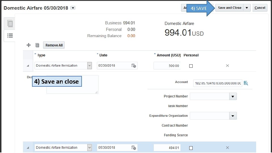Click the Task Number label
The width and height of the screenshot is (272, 153).
coord(178,106)
